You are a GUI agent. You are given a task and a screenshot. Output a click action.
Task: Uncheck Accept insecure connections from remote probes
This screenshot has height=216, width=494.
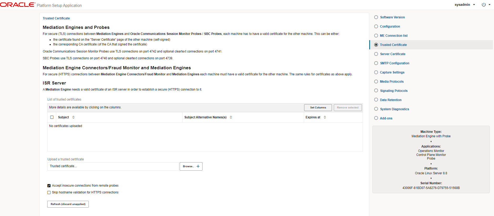[49, 186]
